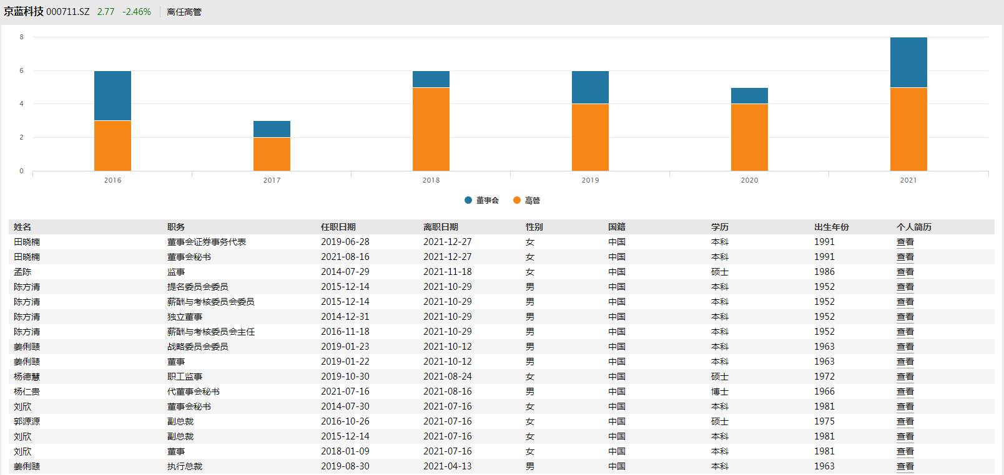Image resolution: width=1004 pixels, height=475 pixels.
Task: Open the 离任高管 tab
Action: (x=184, y=12)
